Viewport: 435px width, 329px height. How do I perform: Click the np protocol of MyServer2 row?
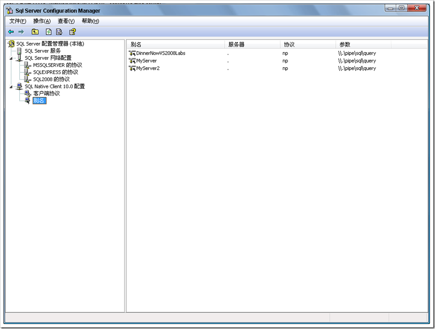pos(285,68)
